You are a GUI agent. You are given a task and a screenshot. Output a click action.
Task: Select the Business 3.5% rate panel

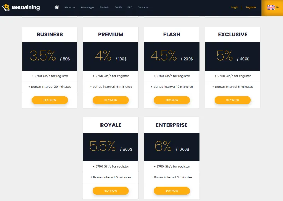point(50,57)
